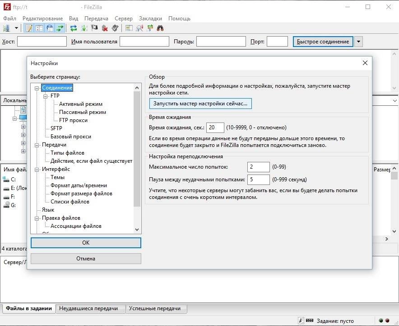Open the Помощь menu
The image size is (399, 326).
179,19
